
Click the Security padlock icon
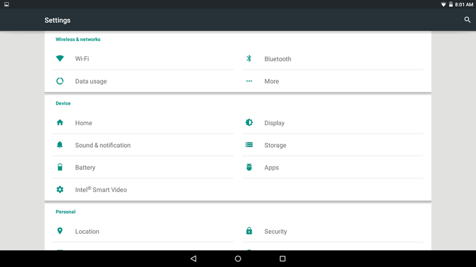pyautogui.click(x=249, y=231)
